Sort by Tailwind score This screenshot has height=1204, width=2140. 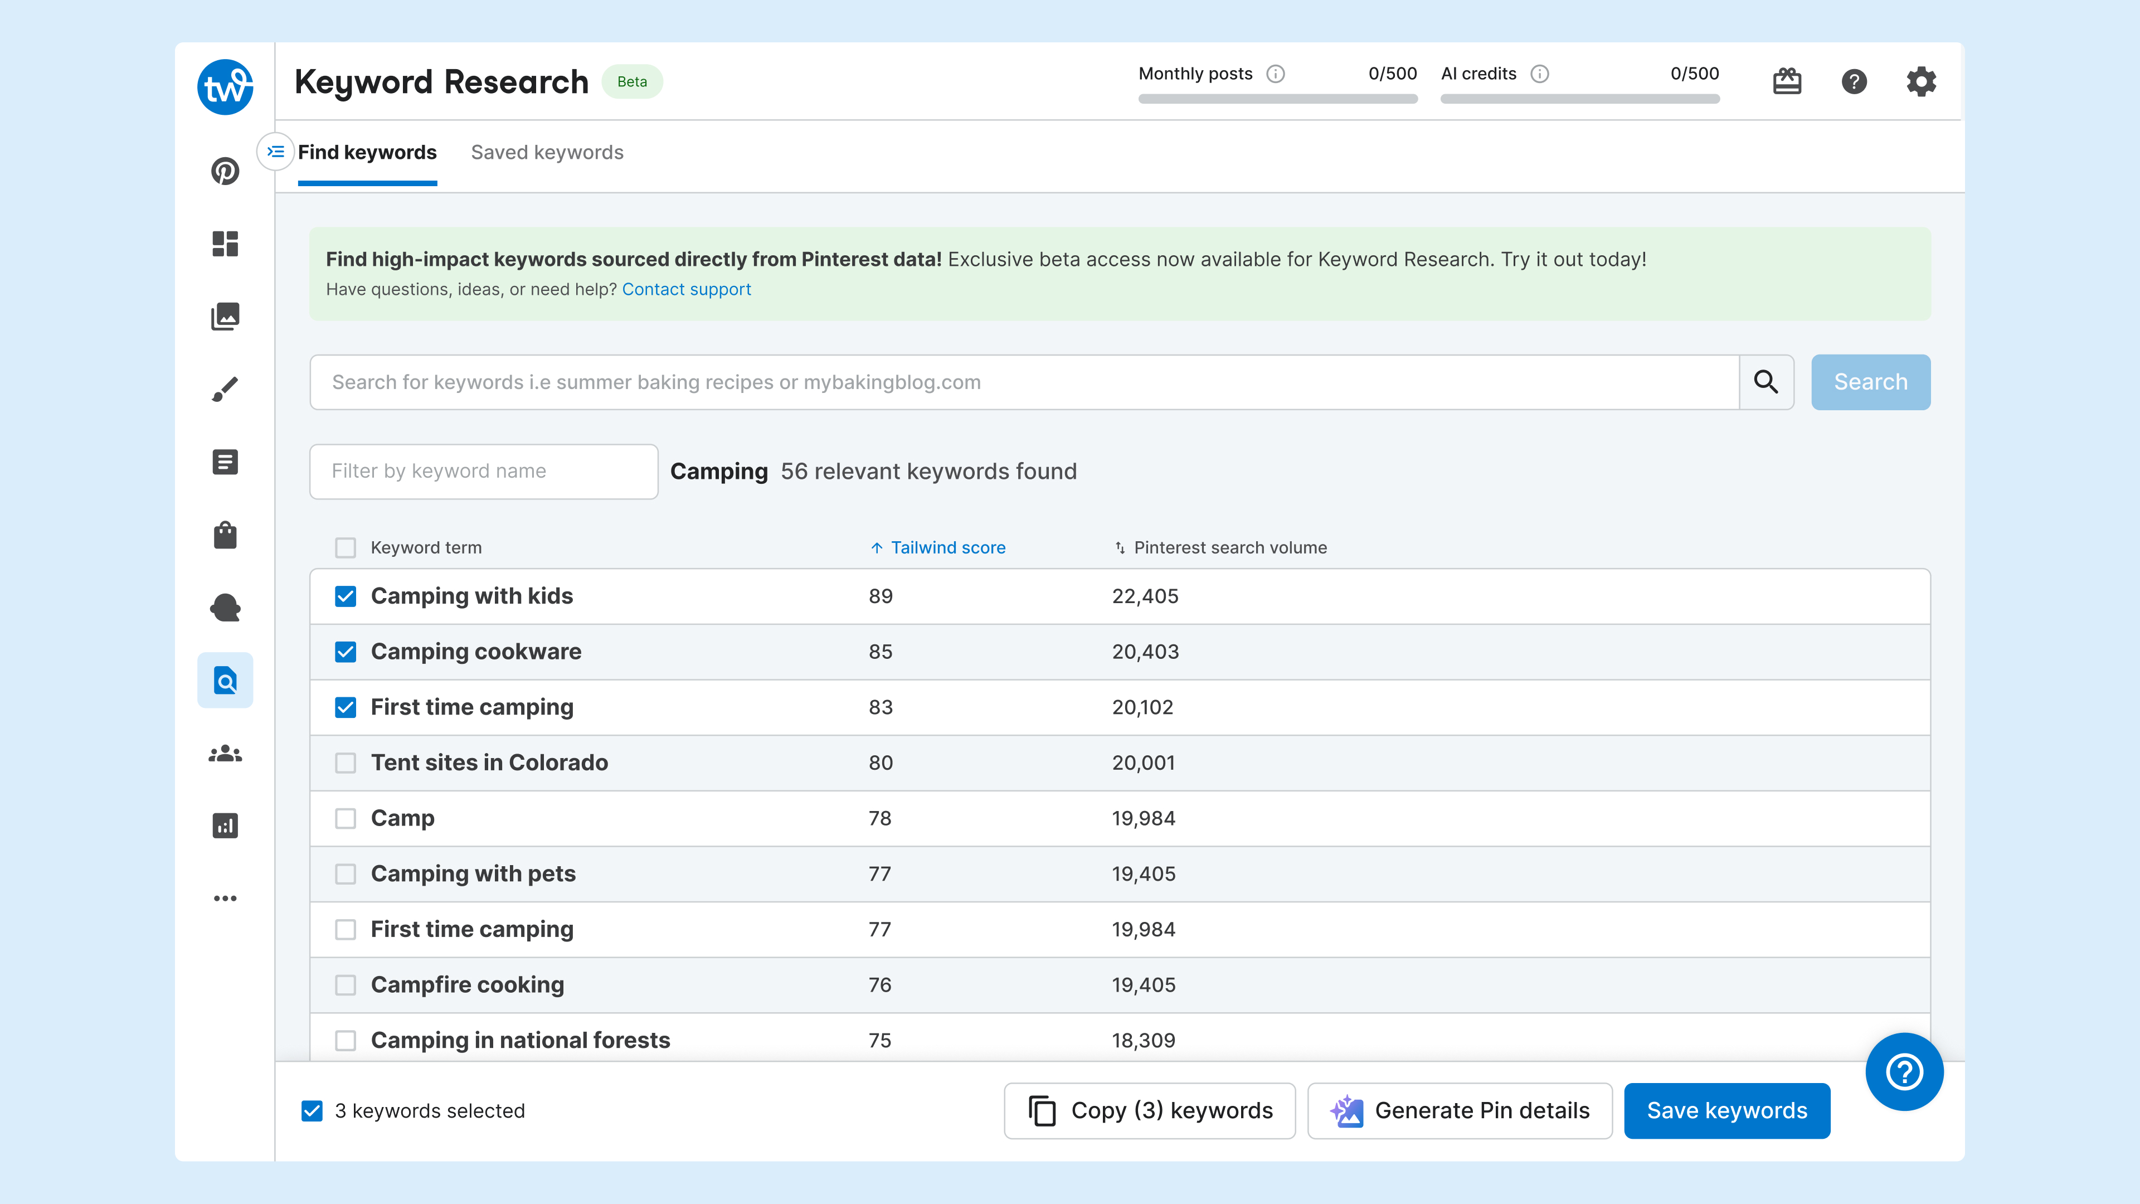point(937,547)
